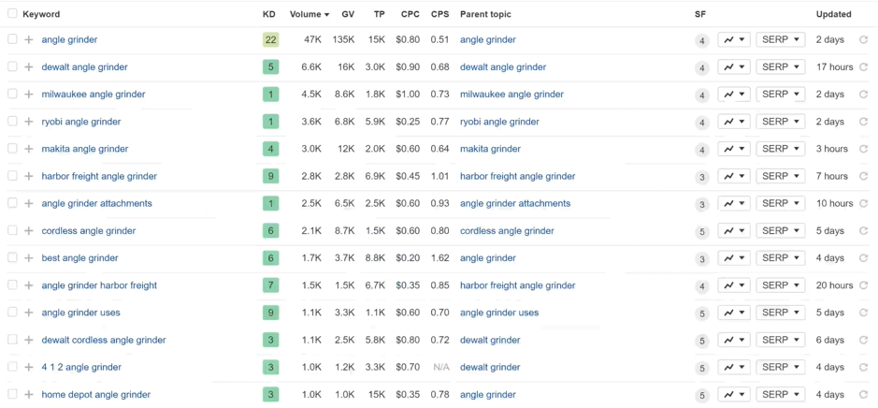878x408 pixels.
Task: Click the 'N/A' CPS value
Action: click(x=441, y=367)
